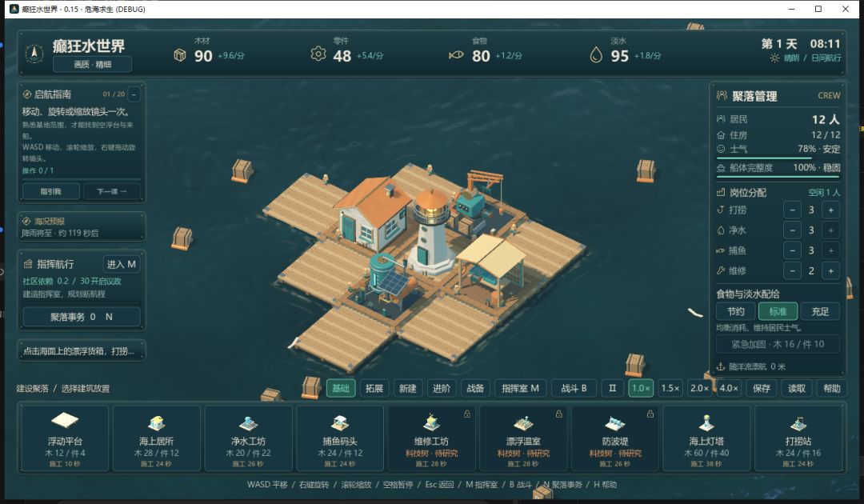864x504 pixels.
Task: Click the compass logo beside 癫狂水世界
Action: click(x=34, y=54)
